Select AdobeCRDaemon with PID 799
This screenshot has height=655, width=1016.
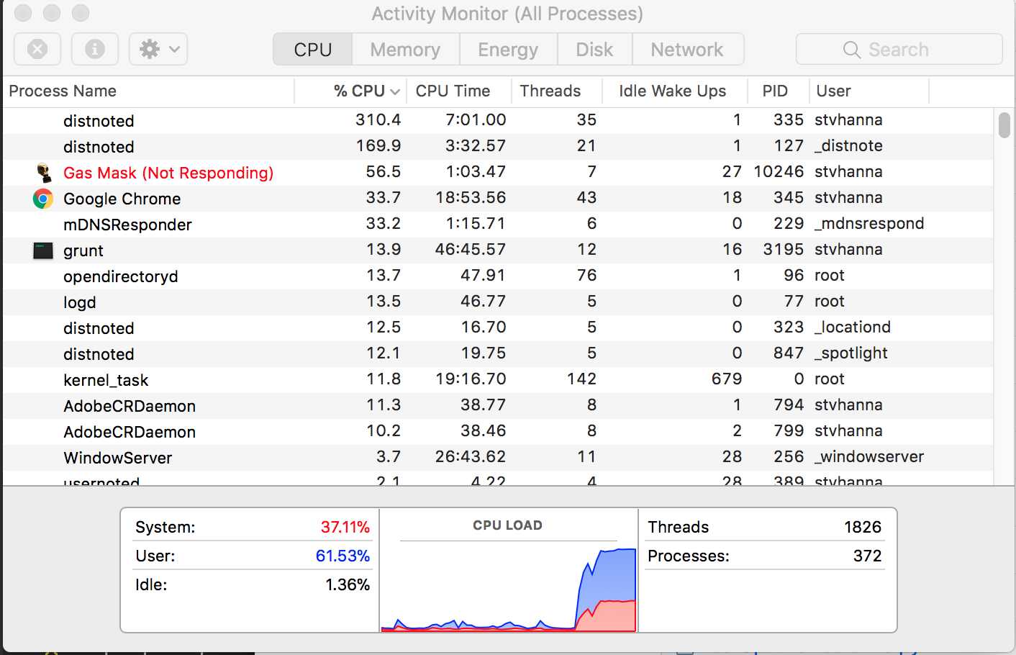tap(498, 431)
